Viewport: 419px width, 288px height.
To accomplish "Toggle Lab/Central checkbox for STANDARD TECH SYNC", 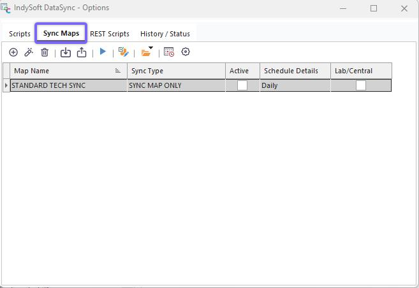I will (x=361, y=85).
